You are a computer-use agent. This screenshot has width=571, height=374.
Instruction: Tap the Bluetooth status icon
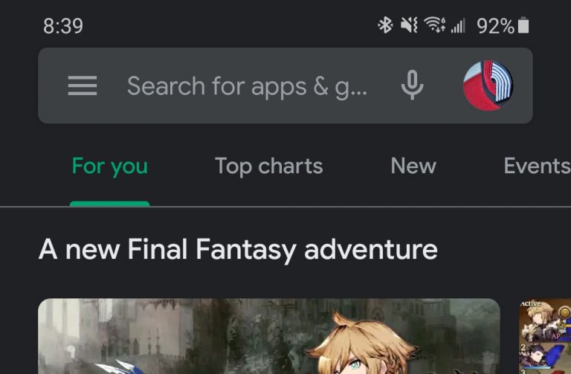[x=385, y=25]
